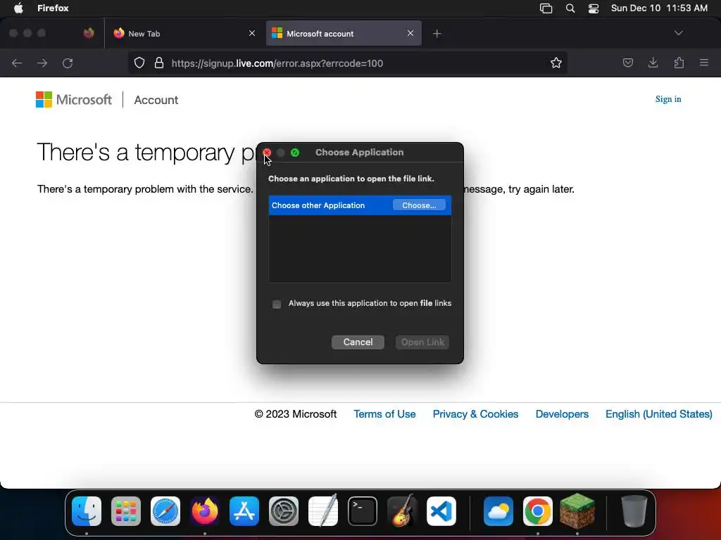Open the Apple menu
The image size is (721, 540).
click(x=18, y=8)
